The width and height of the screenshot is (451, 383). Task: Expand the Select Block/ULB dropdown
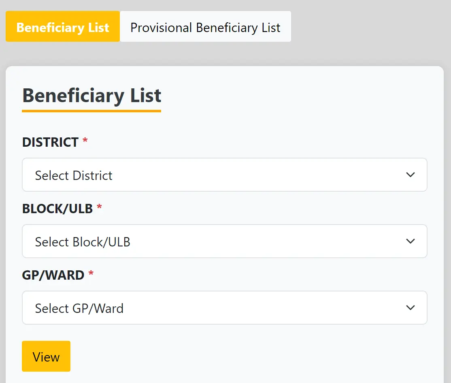pos(225,241)
